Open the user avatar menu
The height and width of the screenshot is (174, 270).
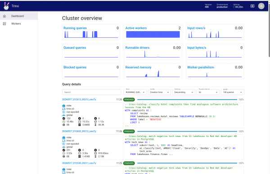pos(261,6)
